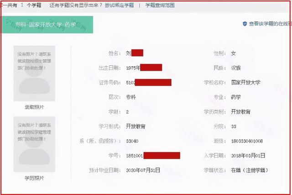Click the 班级 value 1803330401008
The height and width of the screenshot is (195, 292).
click(x=247, y=141)
